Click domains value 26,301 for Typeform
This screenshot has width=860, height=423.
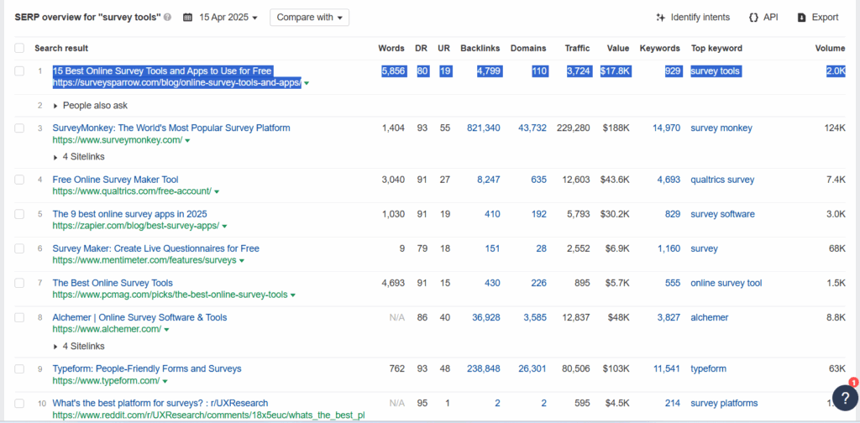tap(532, 368)
